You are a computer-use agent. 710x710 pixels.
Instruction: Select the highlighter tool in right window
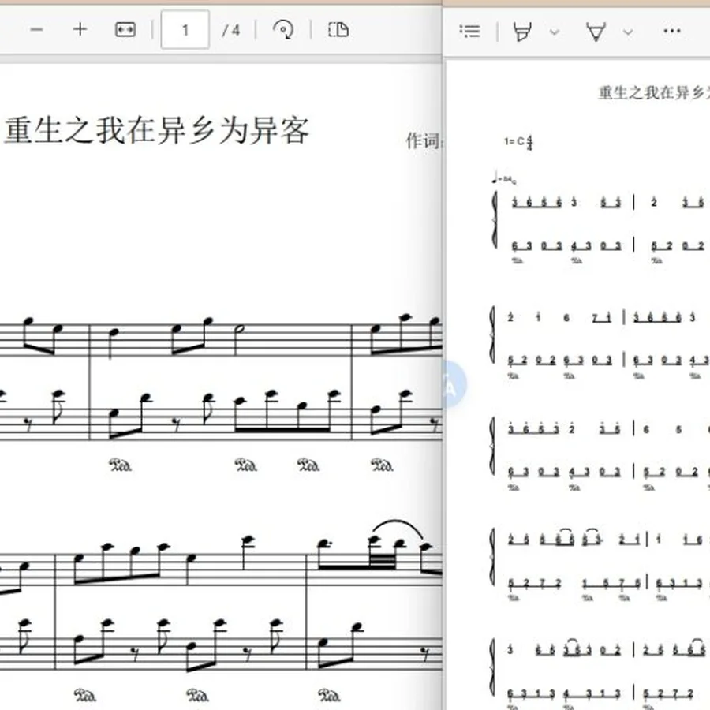click(521, 32)
